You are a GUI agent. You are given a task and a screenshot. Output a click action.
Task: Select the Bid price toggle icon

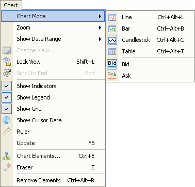tap(112, 64)
